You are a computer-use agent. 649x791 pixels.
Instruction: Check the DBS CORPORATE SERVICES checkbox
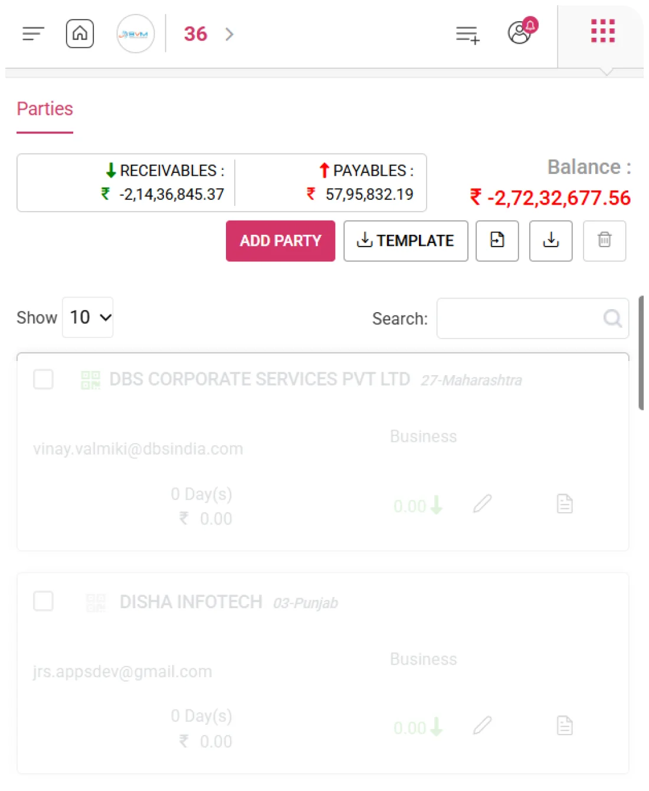coord(43,379)
